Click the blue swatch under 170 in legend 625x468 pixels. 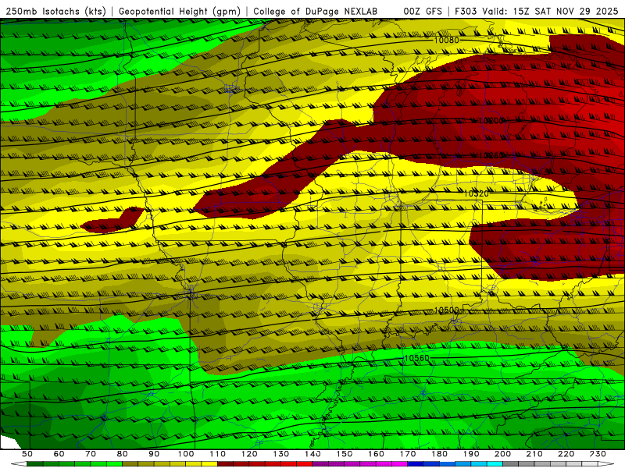[416, 463]
